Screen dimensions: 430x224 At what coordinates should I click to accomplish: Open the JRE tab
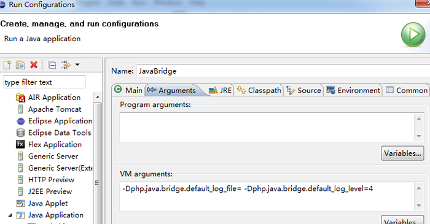(220, 90)
